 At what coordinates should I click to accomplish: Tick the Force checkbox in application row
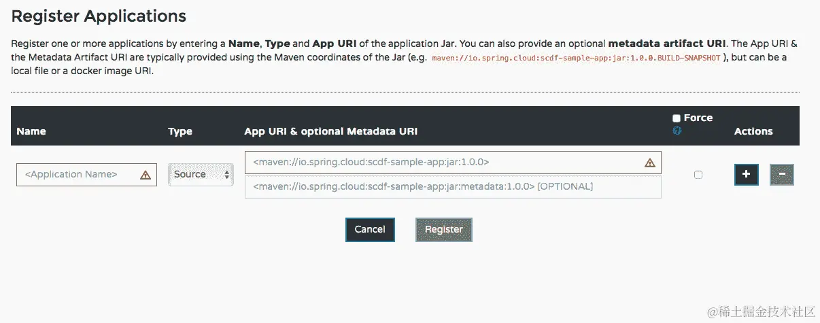(698, 175)
